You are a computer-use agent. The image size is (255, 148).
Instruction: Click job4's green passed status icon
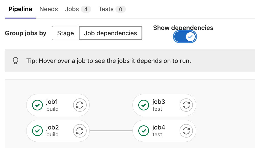coord(144,131)
